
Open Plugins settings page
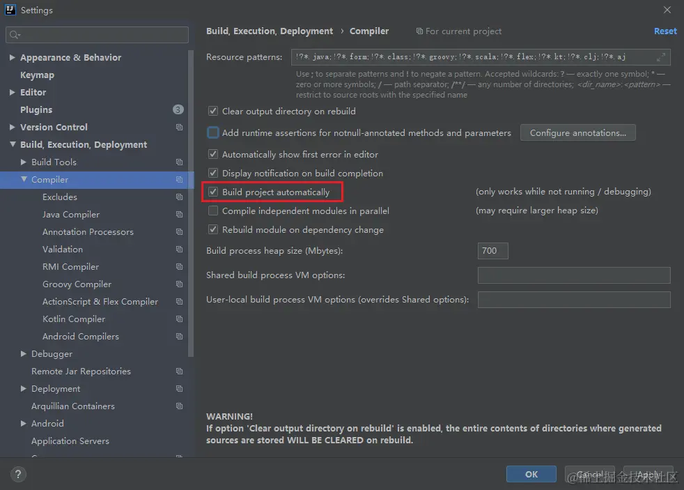(x=36, y=110)
